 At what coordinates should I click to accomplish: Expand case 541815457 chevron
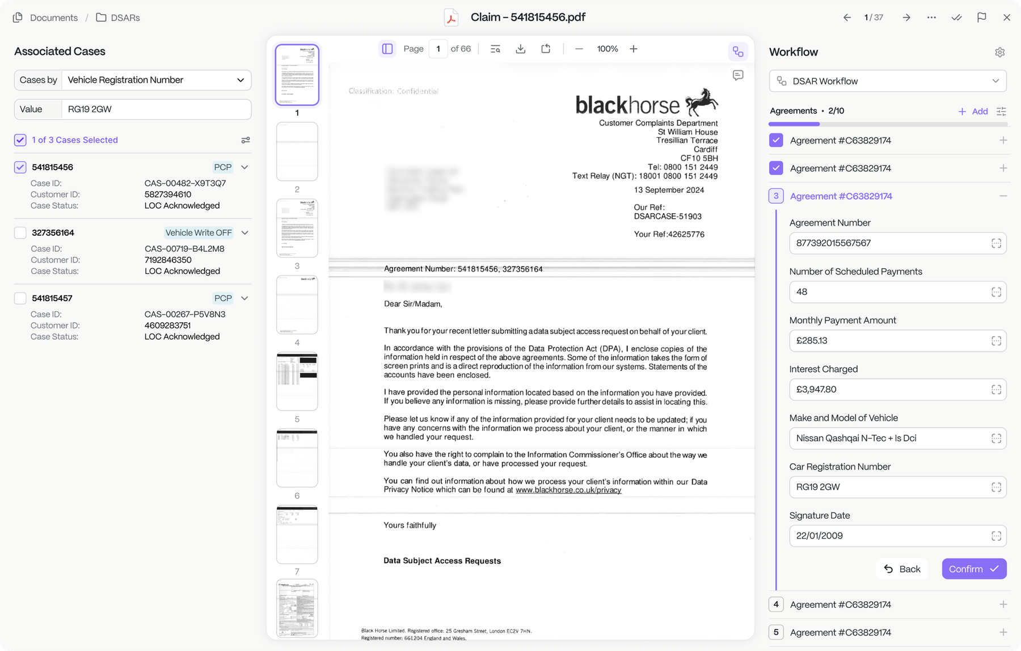coord(245,298)
